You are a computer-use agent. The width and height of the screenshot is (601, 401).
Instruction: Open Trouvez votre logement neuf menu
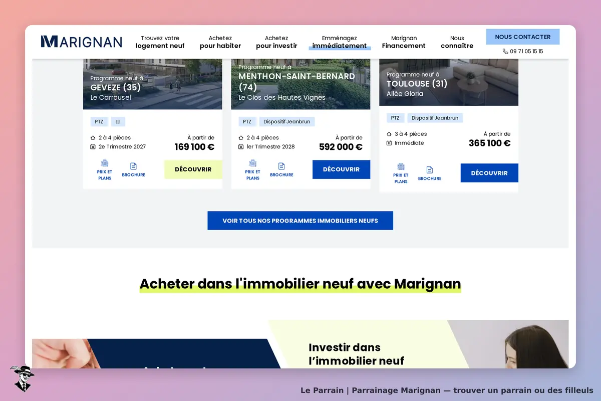coord(160,42)
